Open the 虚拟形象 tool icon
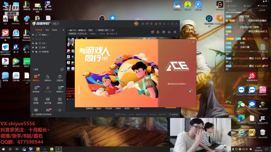This screenshot has width=271, height=152. (48, 100)
